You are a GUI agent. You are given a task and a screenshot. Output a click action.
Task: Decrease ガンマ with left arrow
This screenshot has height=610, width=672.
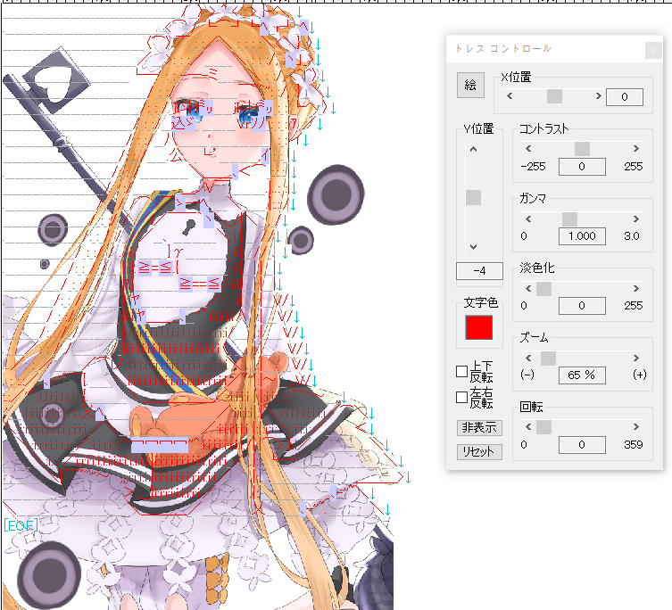[528, 218]
